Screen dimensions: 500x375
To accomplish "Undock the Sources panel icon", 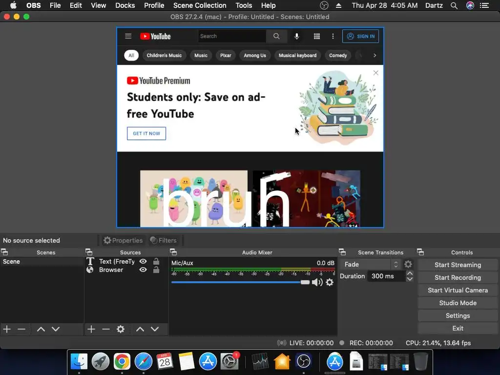I will tap(89, 252).
